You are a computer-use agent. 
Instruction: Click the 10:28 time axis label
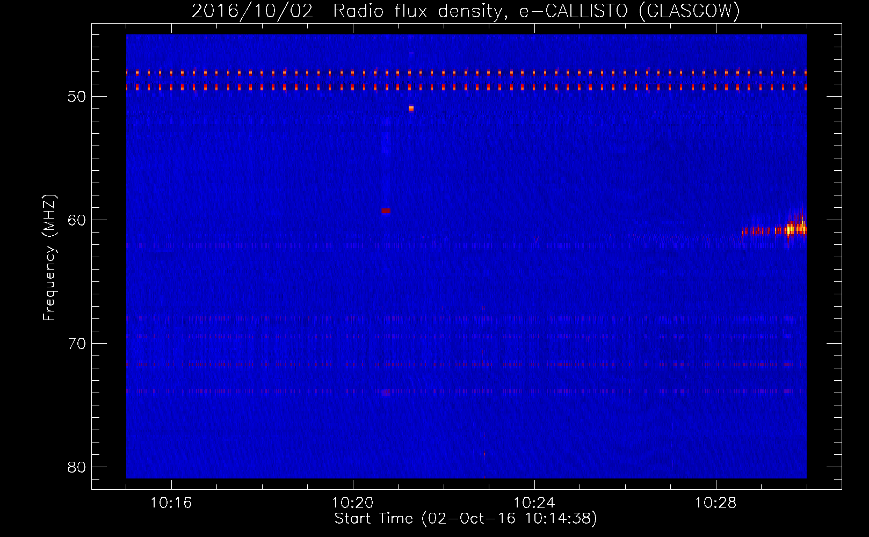click(715, 503)
